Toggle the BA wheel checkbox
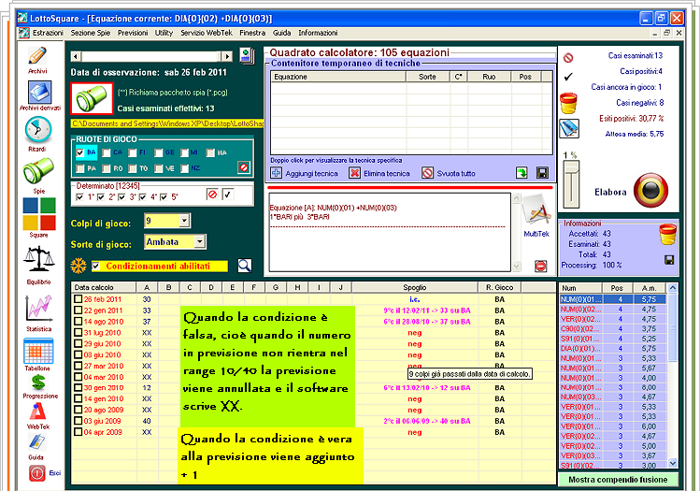The height and width of the screenshot is (491, 700). coord(80,152)
